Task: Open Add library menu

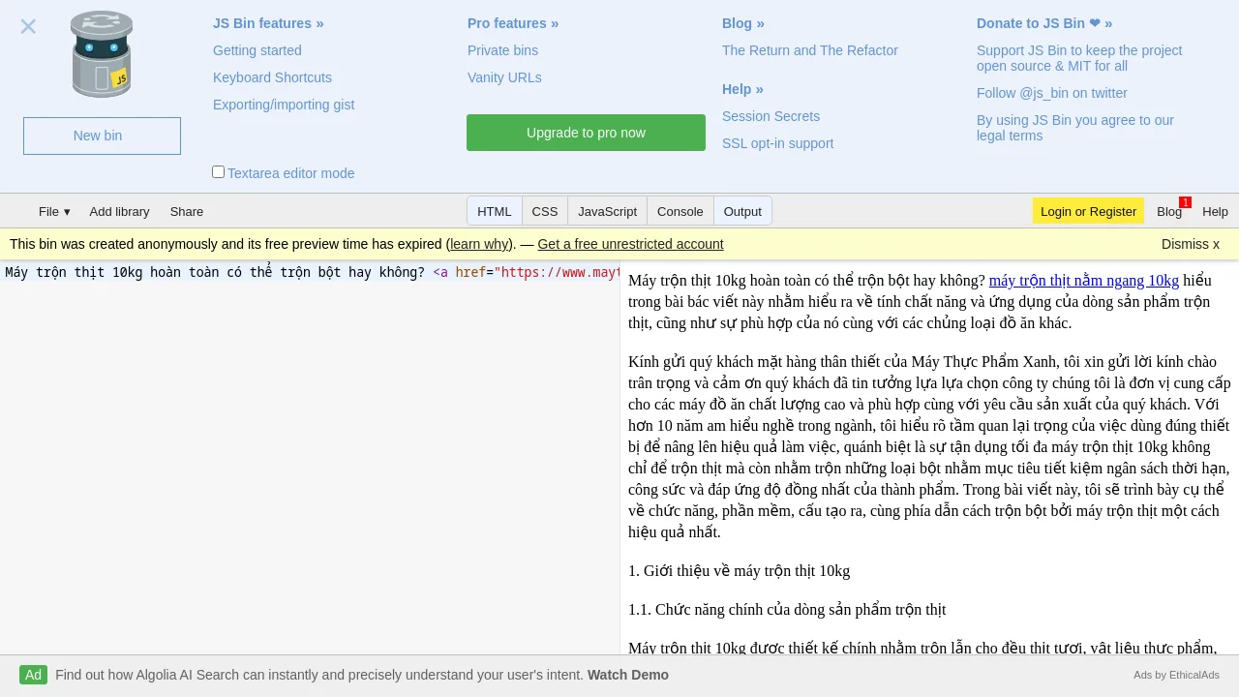Action: pos(120,211)
